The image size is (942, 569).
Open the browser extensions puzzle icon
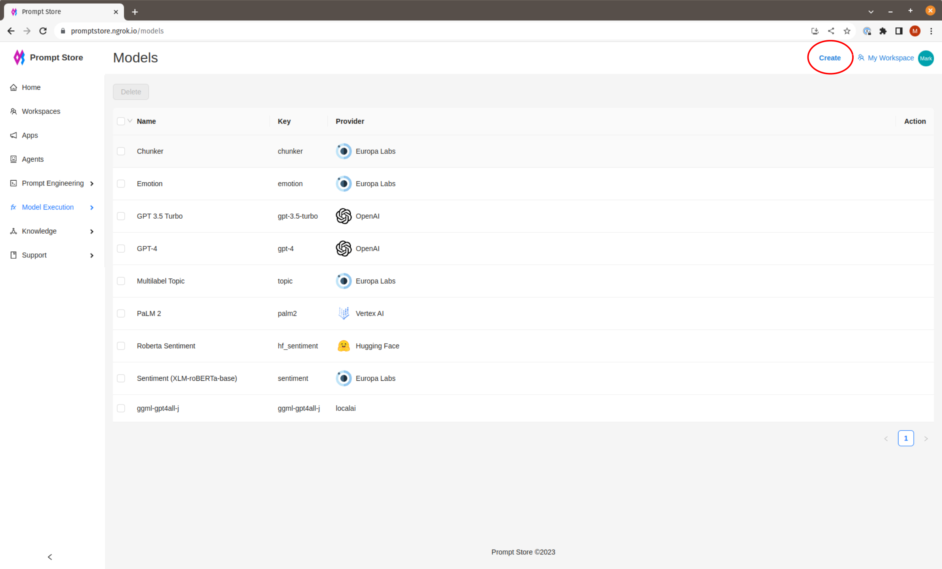click(883, 31)
